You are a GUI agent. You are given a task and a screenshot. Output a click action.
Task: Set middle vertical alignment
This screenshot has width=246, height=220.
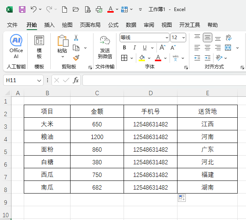tap(208, 38)
